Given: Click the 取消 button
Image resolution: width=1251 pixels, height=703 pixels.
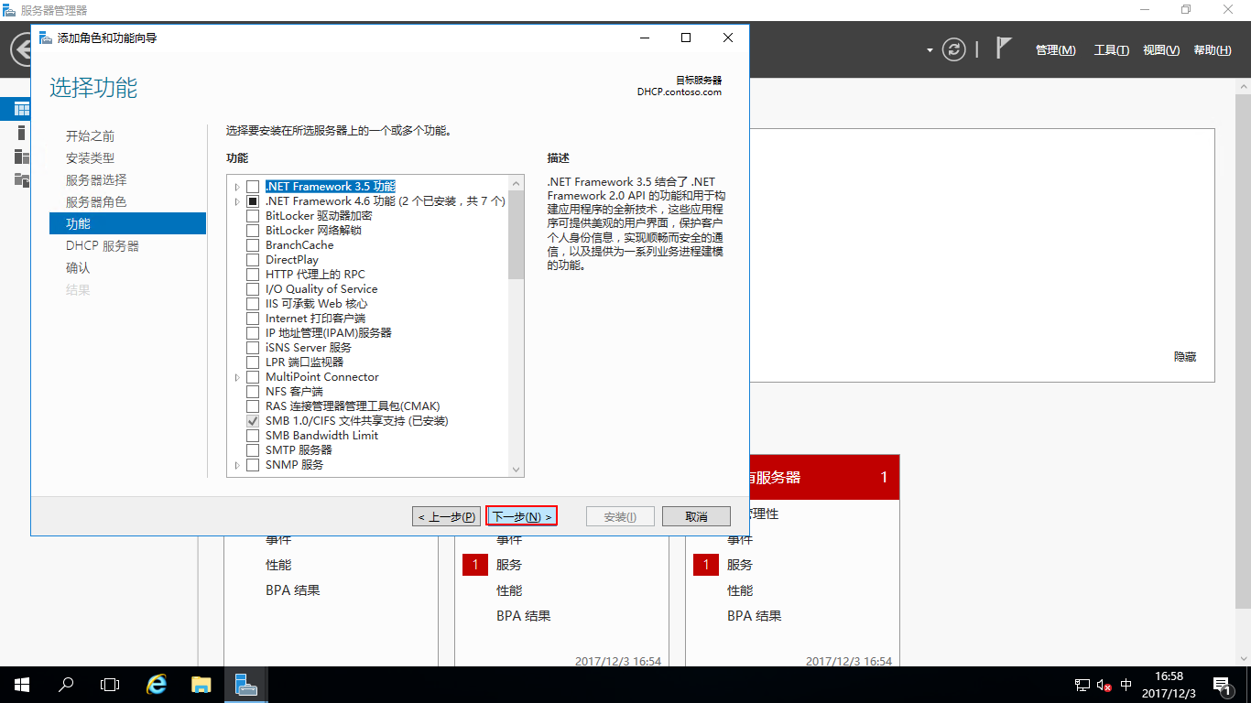Looking at the screenshot, I should (x=696, y=516).
